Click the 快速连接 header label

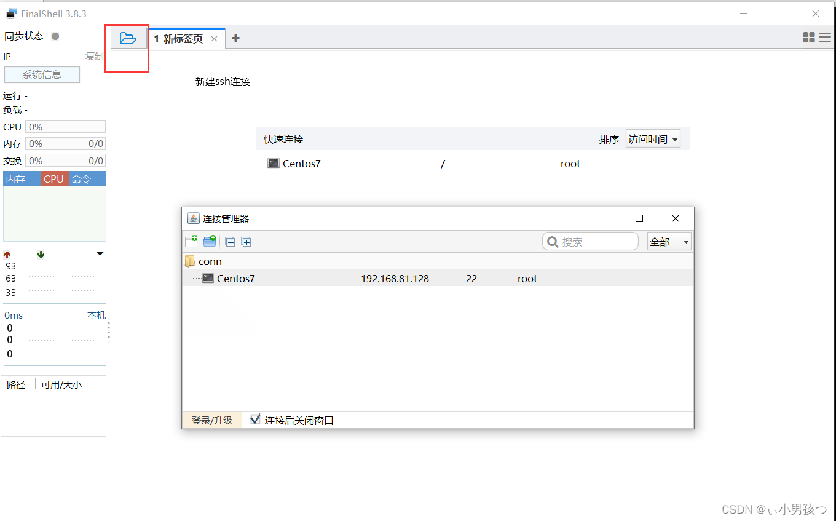tap(283, 139)
